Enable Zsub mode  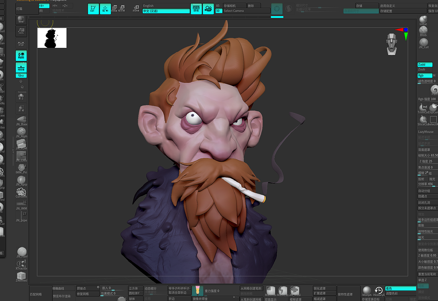pos(424,69)
